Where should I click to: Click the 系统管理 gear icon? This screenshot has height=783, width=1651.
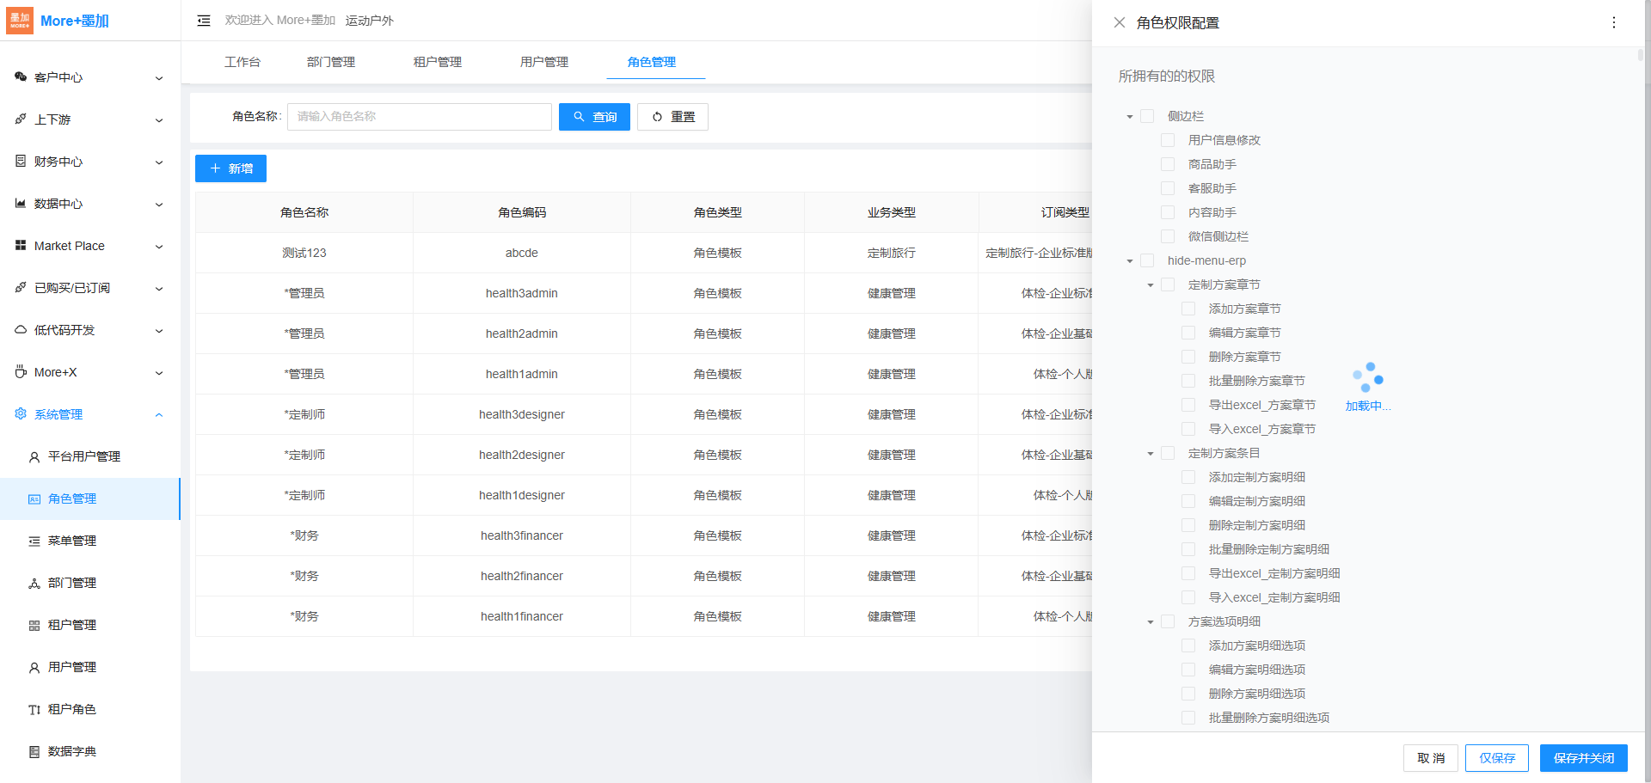(x=21, y=414)
